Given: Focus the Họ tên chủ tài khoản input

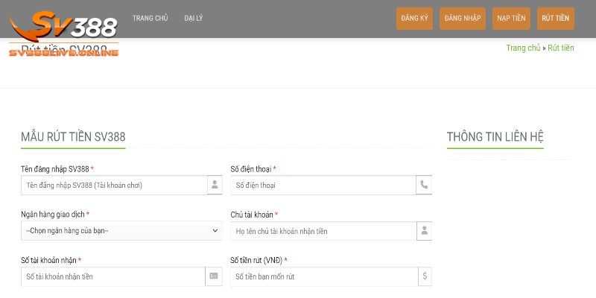Looking at the screenshot, I should (x=324, y=231).
